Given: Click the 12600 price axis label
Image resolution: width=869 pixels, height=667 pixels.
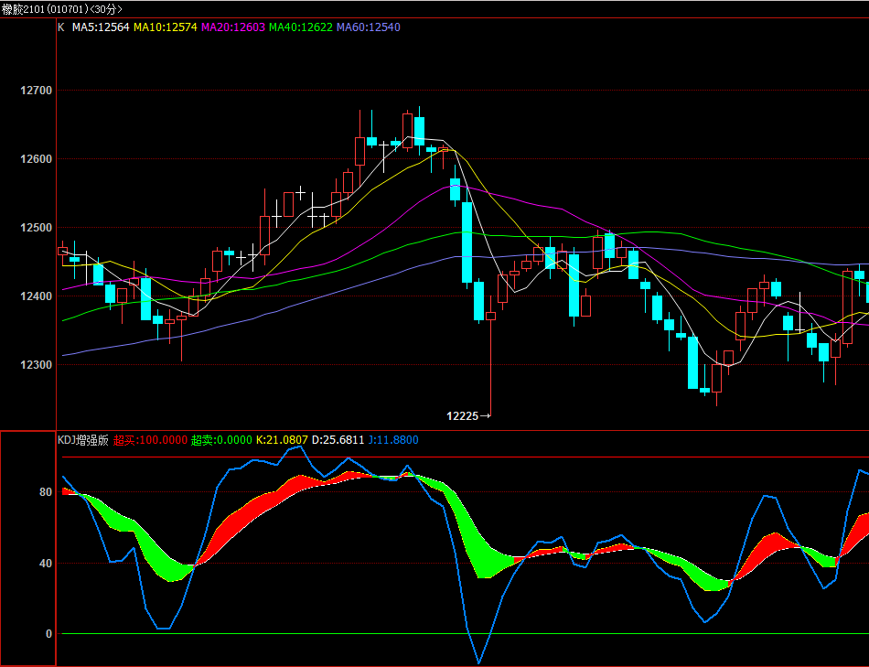Looking at the screenshot, I should (x=36, y=159).
